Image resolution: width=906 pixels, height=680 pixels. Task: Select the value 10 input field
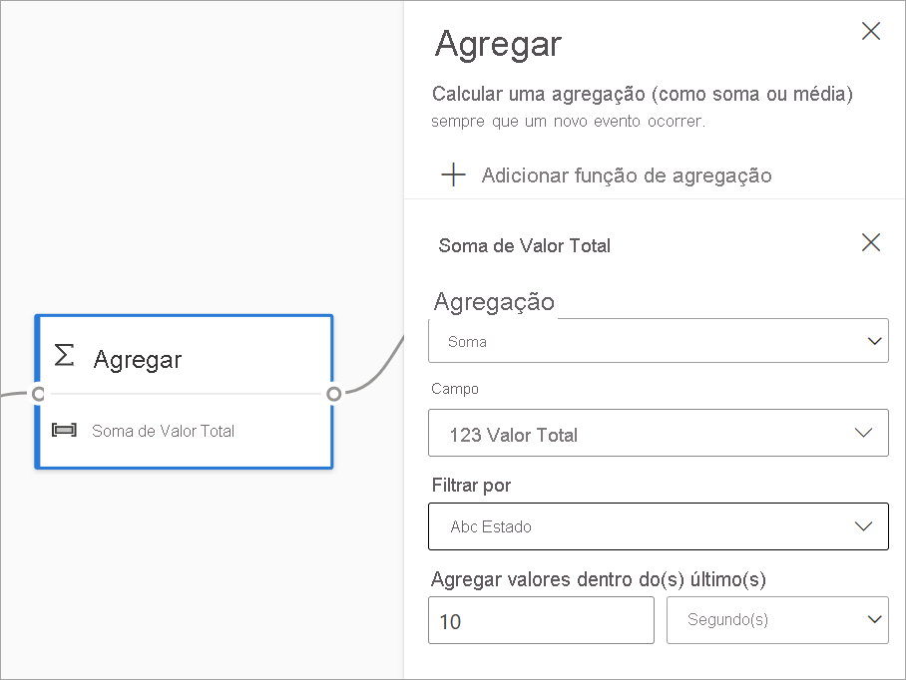[541, 619]
